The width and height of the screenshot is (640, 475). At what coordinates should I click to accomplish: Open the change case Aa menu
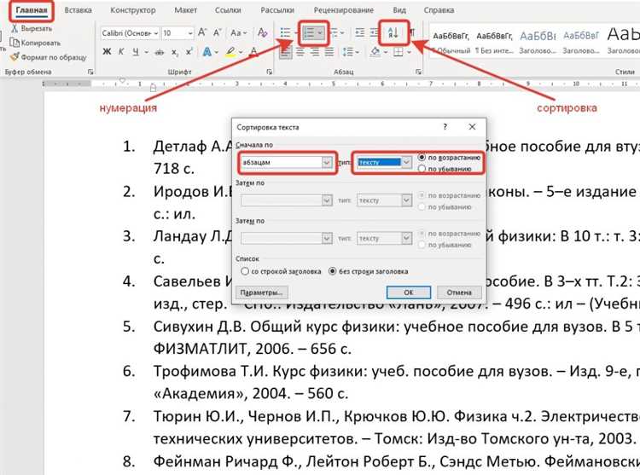[x=238, y=32]
